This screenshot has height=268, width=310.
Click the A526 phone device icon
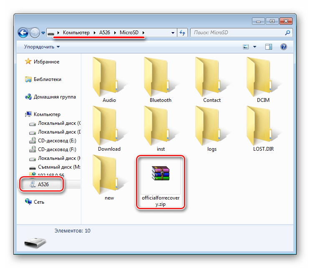[x=33, y=184]
